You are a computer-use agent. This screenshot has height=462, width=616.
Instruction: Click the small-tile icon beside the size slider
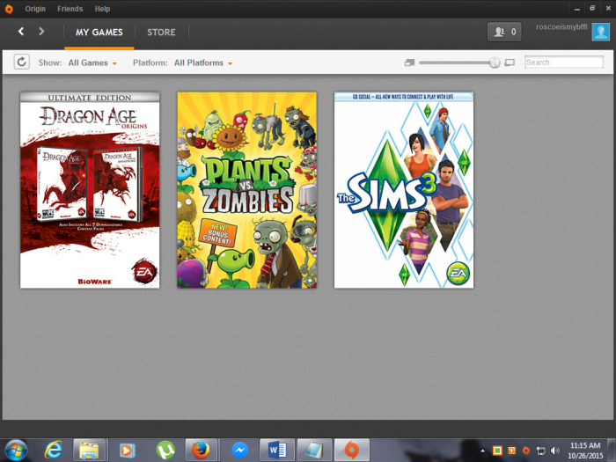point(409,62)
